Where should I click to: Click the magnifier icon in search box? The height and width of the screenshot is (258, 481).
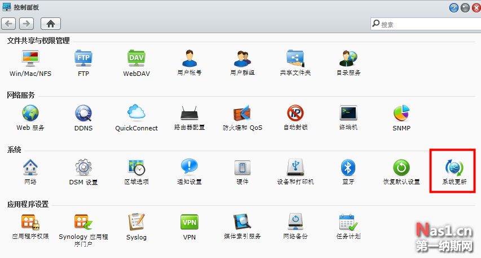(x=376, y=24)
